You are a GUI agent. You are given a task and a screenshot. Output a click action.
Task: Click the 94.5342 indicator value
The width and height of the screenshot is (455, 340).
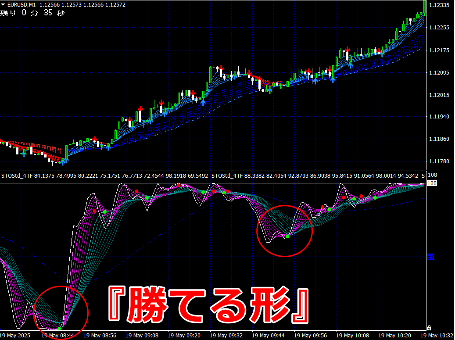408,176
